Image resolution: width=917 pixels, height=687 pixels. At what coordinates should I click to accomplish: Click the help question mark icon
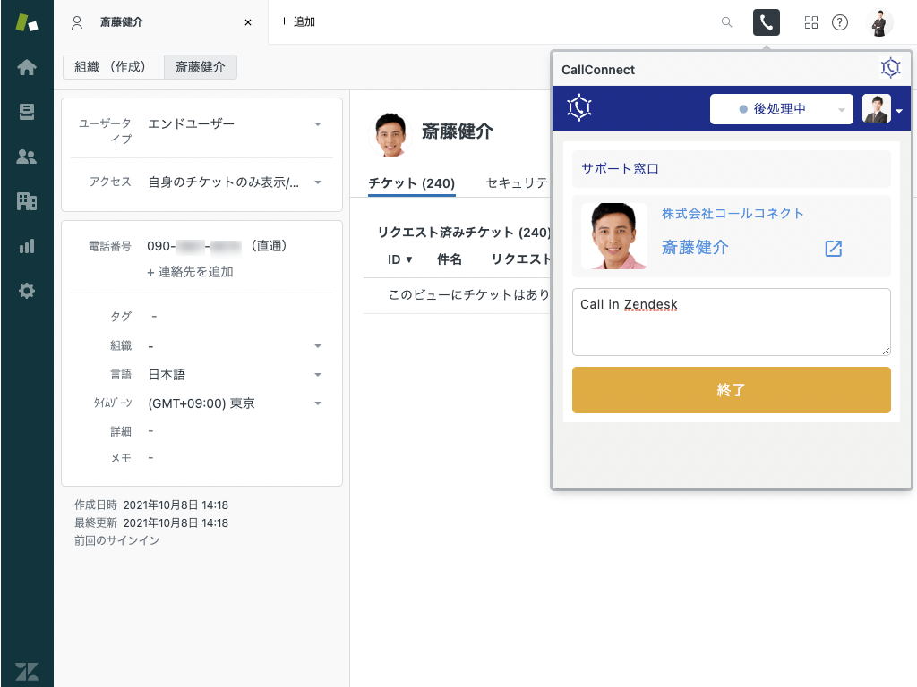pos(840,22)
